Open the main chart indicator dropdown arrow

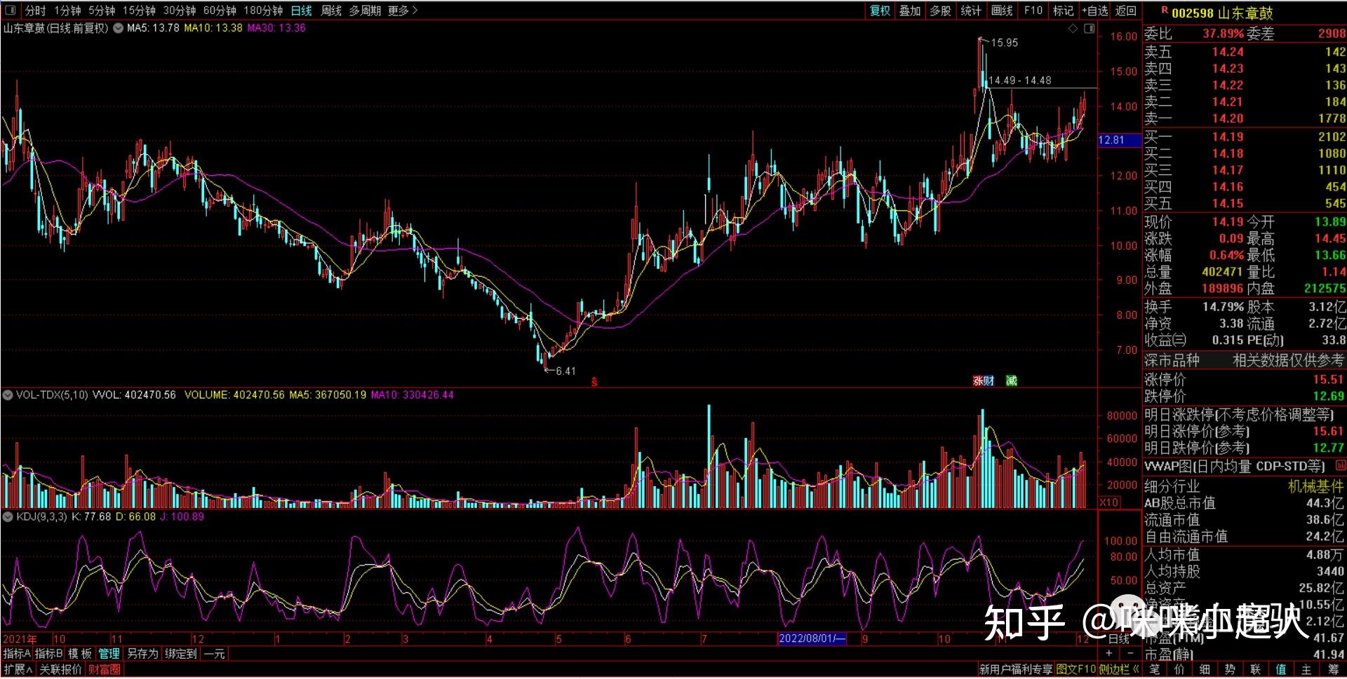118,29
